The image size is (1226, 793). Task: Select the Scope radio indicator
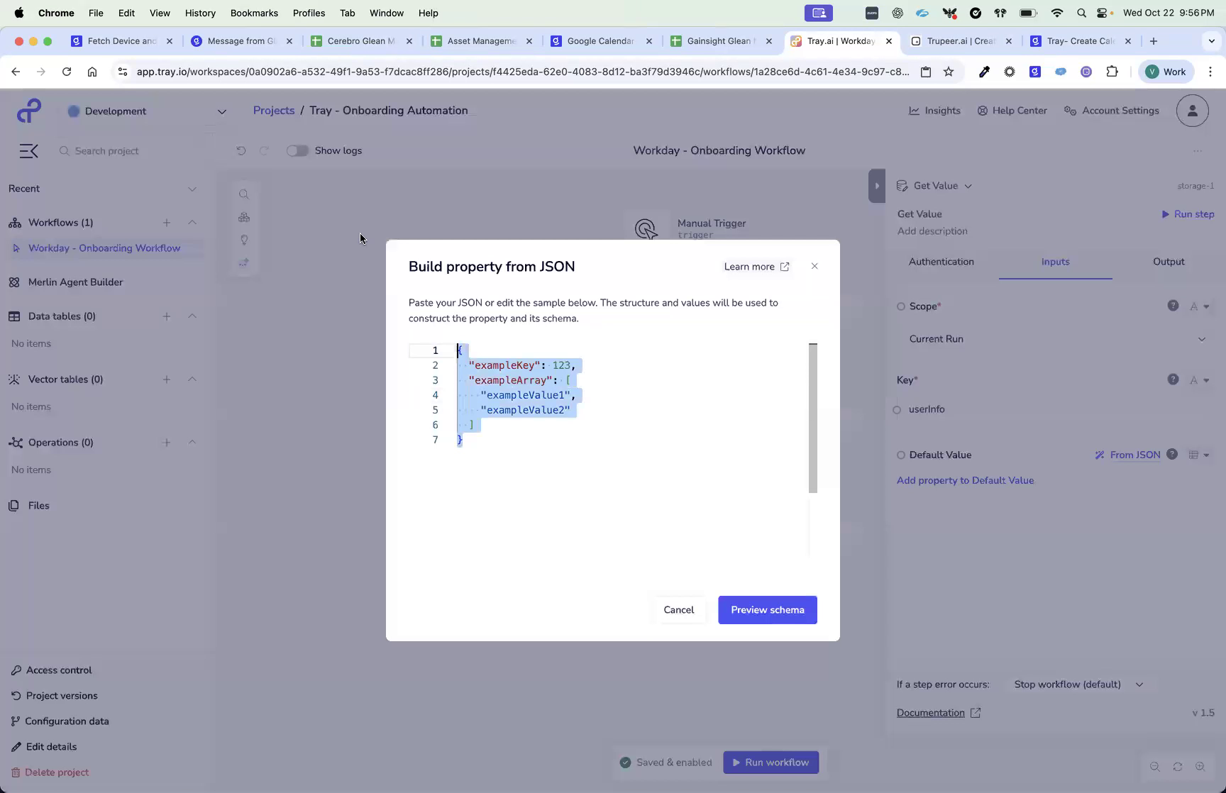tap(901, 306)
